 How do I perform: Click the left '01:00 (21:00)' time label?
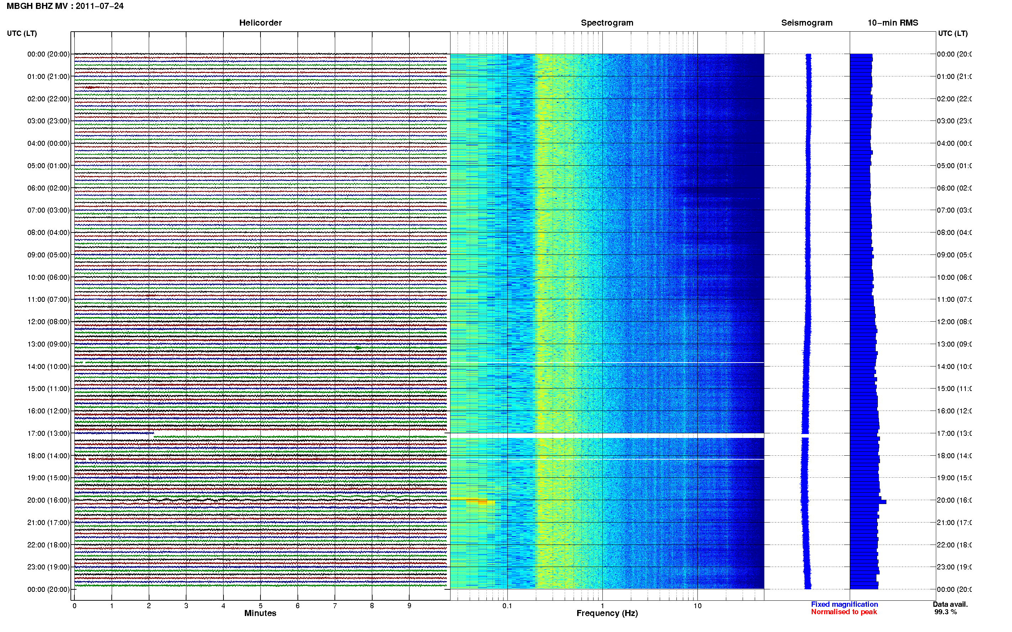pyautogui.click(x=48, y=76)
